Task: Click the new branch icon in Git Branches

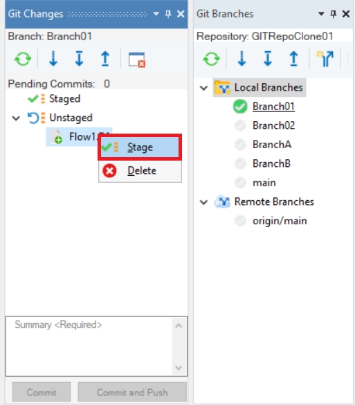Action: pyautogui.click(x=325, y=59)
